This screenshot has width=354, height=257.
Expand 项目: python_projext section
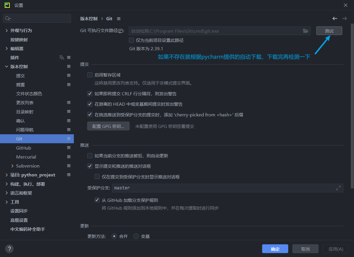pos(7,175)
